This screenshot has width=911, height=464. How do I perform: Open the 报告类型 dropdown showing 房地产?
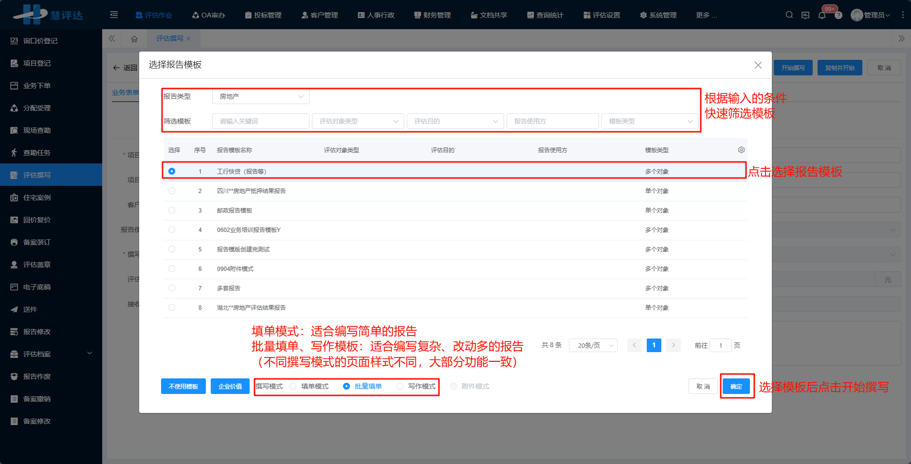click(x=260, y=96)
